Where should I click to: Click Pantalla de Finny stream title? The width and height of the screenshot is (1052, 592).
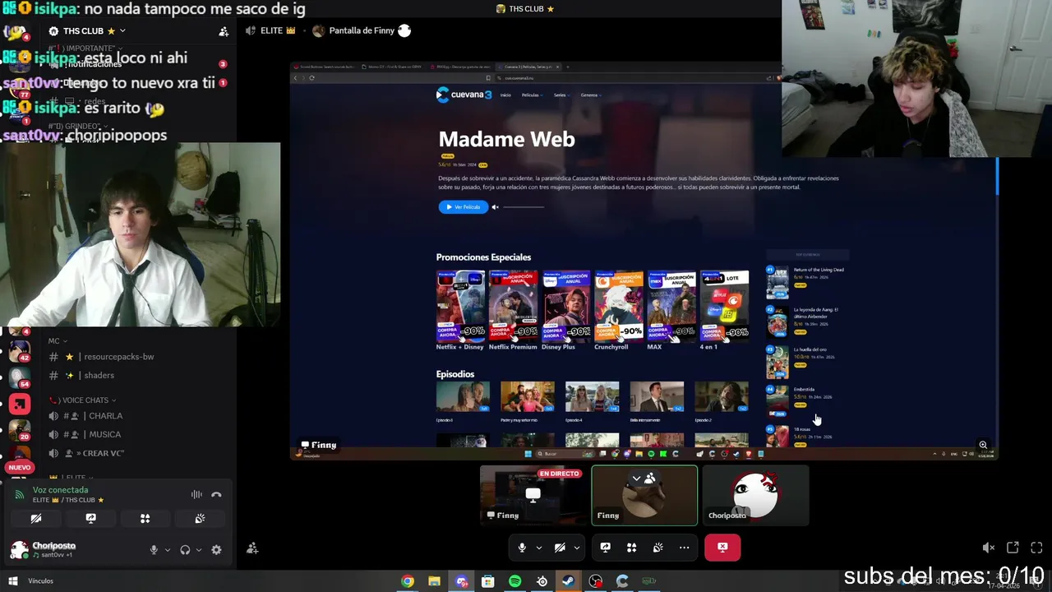(x=362, y=30)
